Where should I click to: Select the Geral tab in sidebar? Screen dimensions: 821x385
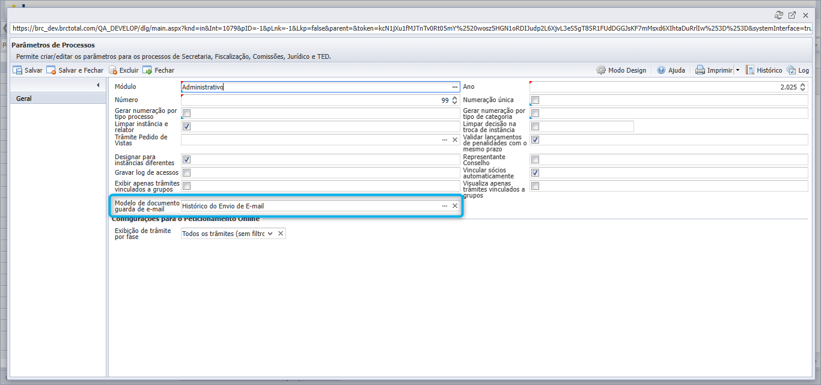[58, 99]
